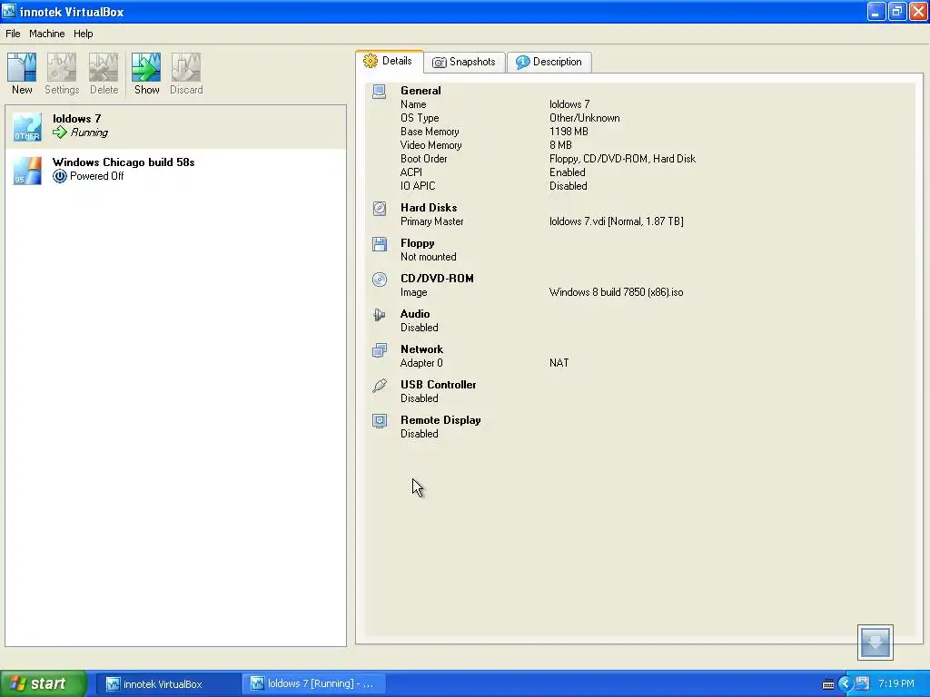Click the ACPI 'Enabled' value
The height and width of the screenshot is (697, 930).
(567, 172)
